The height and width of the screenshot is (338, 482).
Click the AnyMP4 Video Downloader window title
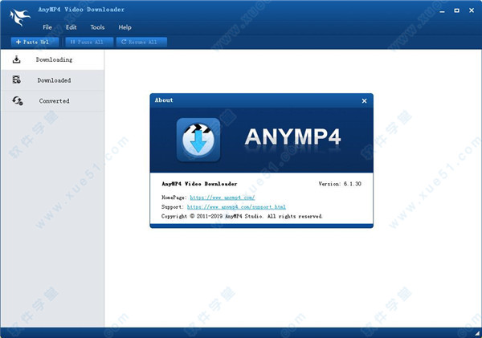pos(81,10)
